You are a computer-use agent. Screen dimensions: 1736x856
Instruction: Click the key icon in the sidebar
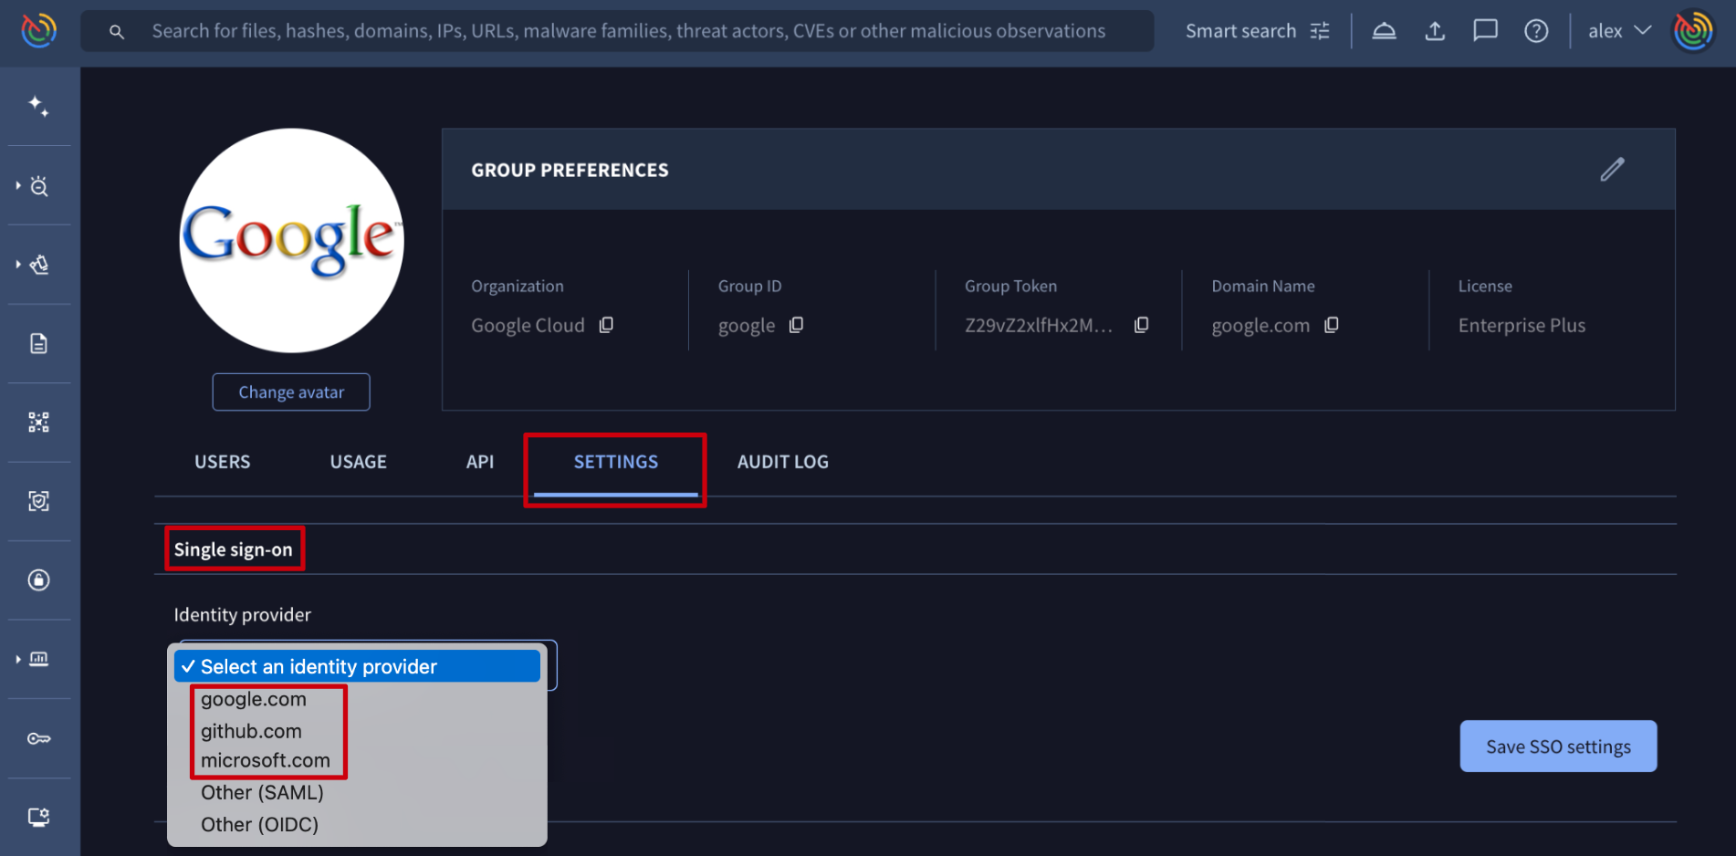click(38, 738)
